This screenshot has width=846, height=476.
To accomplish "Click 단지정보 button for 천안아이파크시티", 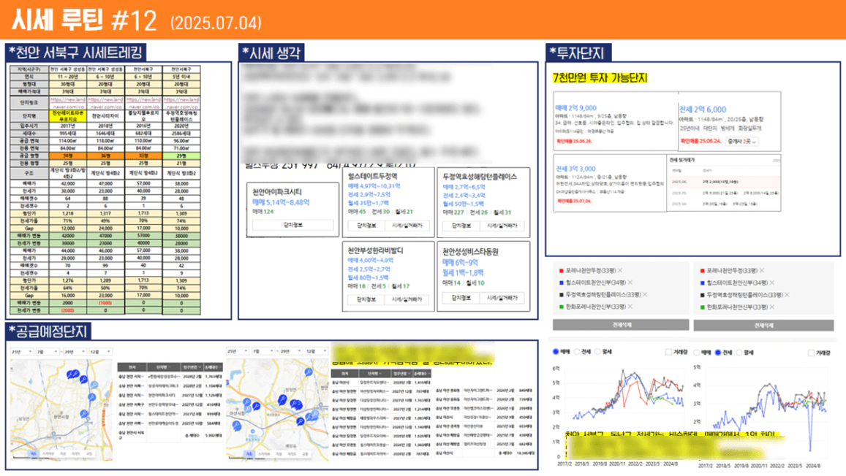I will tap(292, 226).
